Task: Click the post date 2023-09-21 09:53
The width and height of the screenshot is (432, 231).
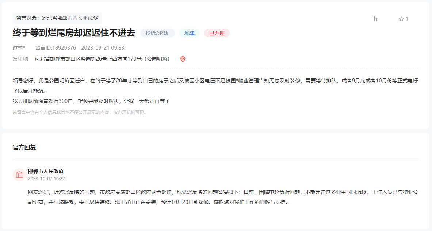Action: (x=103, y=48)
